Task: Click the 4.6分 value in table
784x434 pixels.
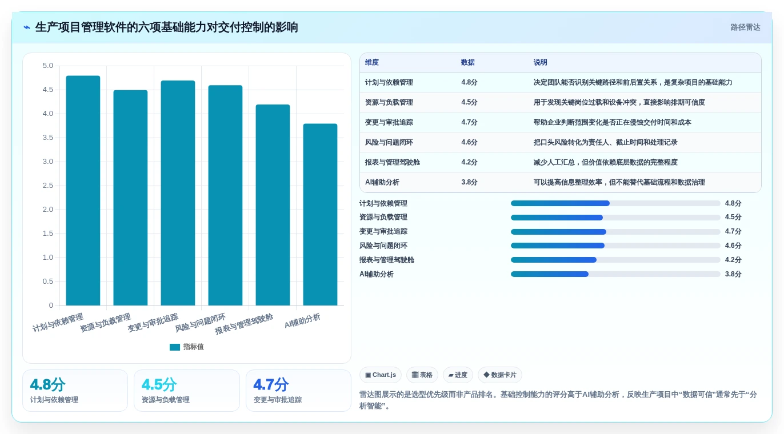Action: coord(469,143)
